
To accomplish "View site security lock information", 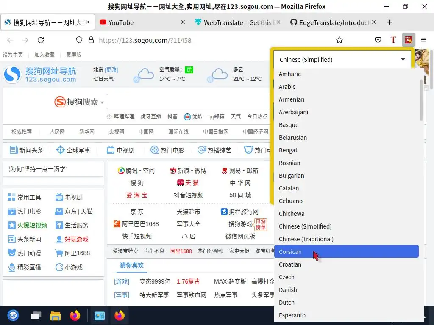I will 91,40.
